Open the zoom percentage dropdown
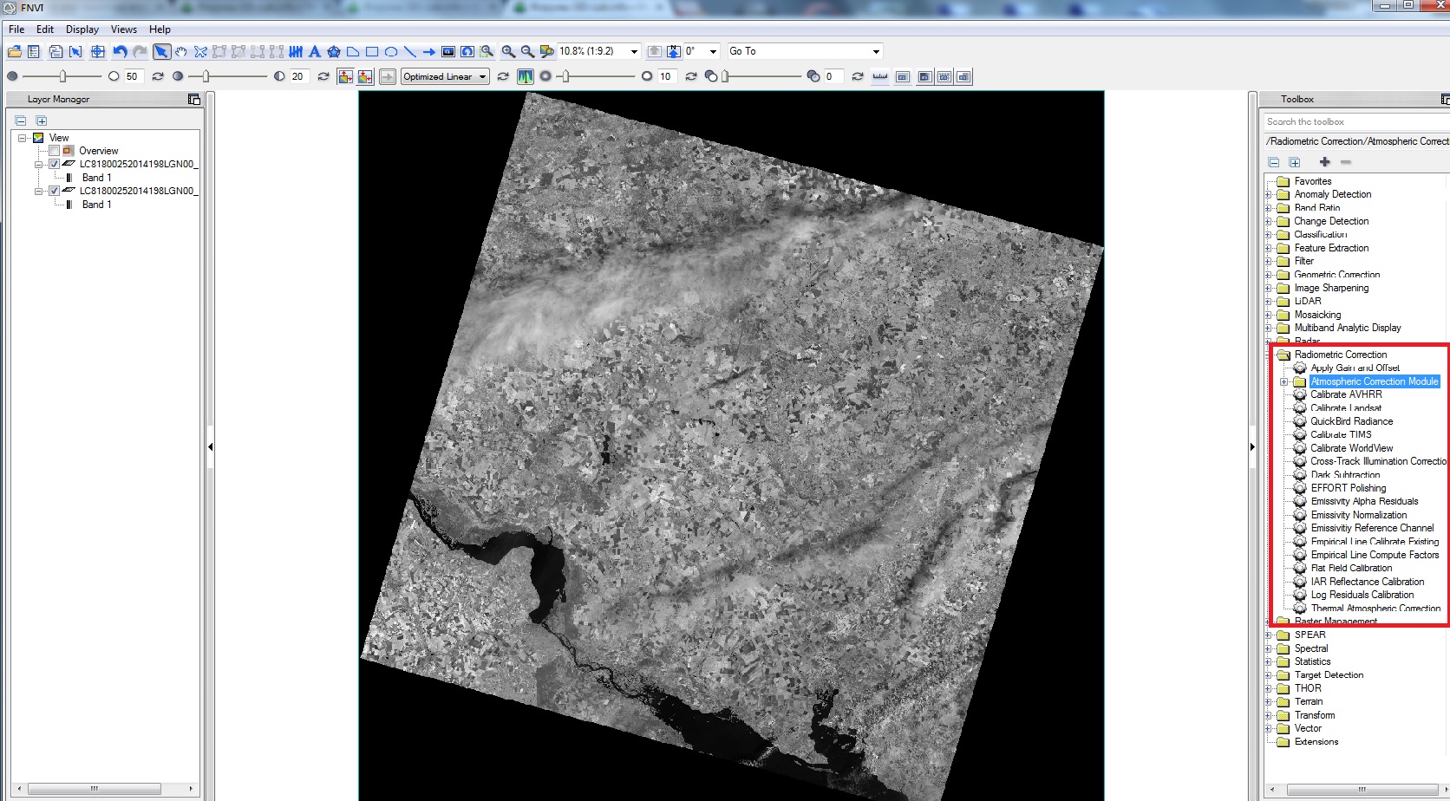This screenshot has height=801, width=1450. click(634, 52)
